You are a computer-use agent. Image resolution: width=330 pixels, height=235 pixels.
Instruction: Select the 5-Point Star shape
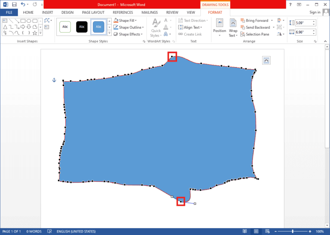coord(35,33)
